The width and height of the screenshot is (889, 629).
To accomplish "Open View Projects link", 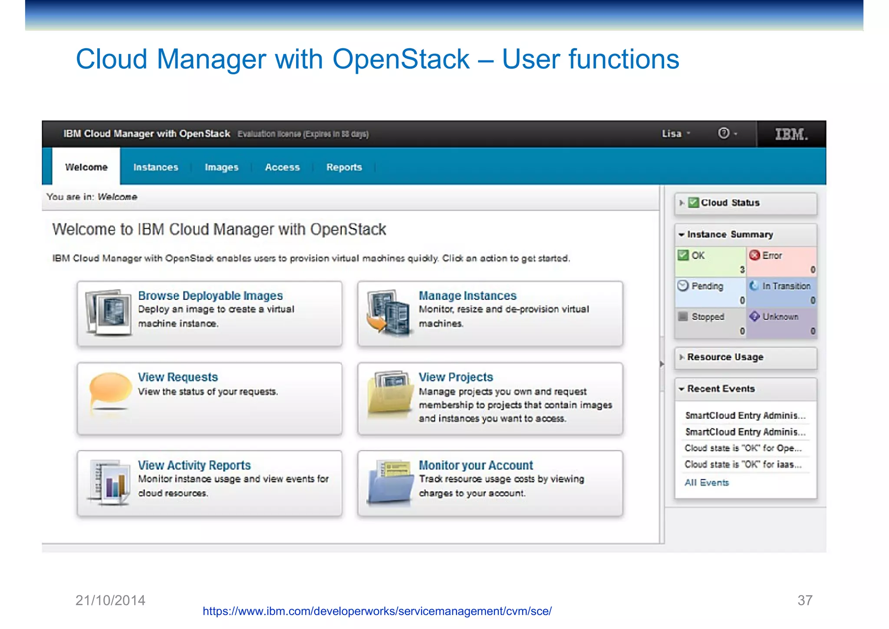I will (456, 377).
